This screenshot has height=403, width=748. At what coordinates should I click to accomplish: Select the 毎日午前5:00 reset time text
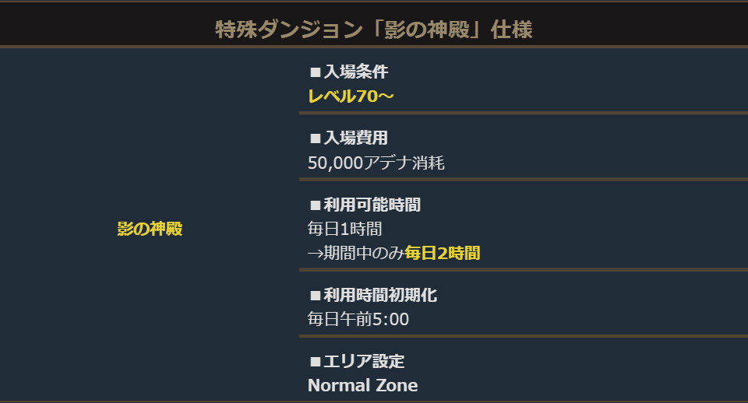pos(358,319)
